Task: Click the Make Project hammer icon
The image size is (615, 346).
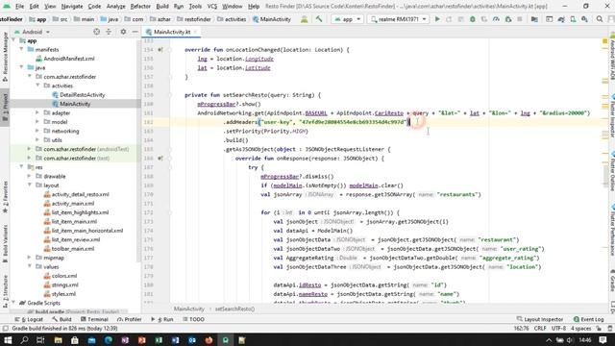Action: click(319, 19)
